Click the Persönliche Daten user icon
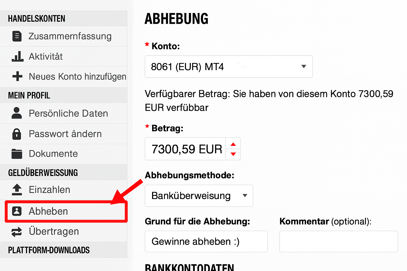The width and height of the screenshot is (407, 271). 17,113
